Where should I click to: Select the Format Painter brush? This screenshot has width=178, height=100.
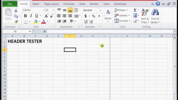[x=16, y=21]
